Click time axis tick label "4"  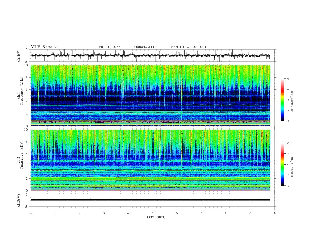(x=128, y=213)
